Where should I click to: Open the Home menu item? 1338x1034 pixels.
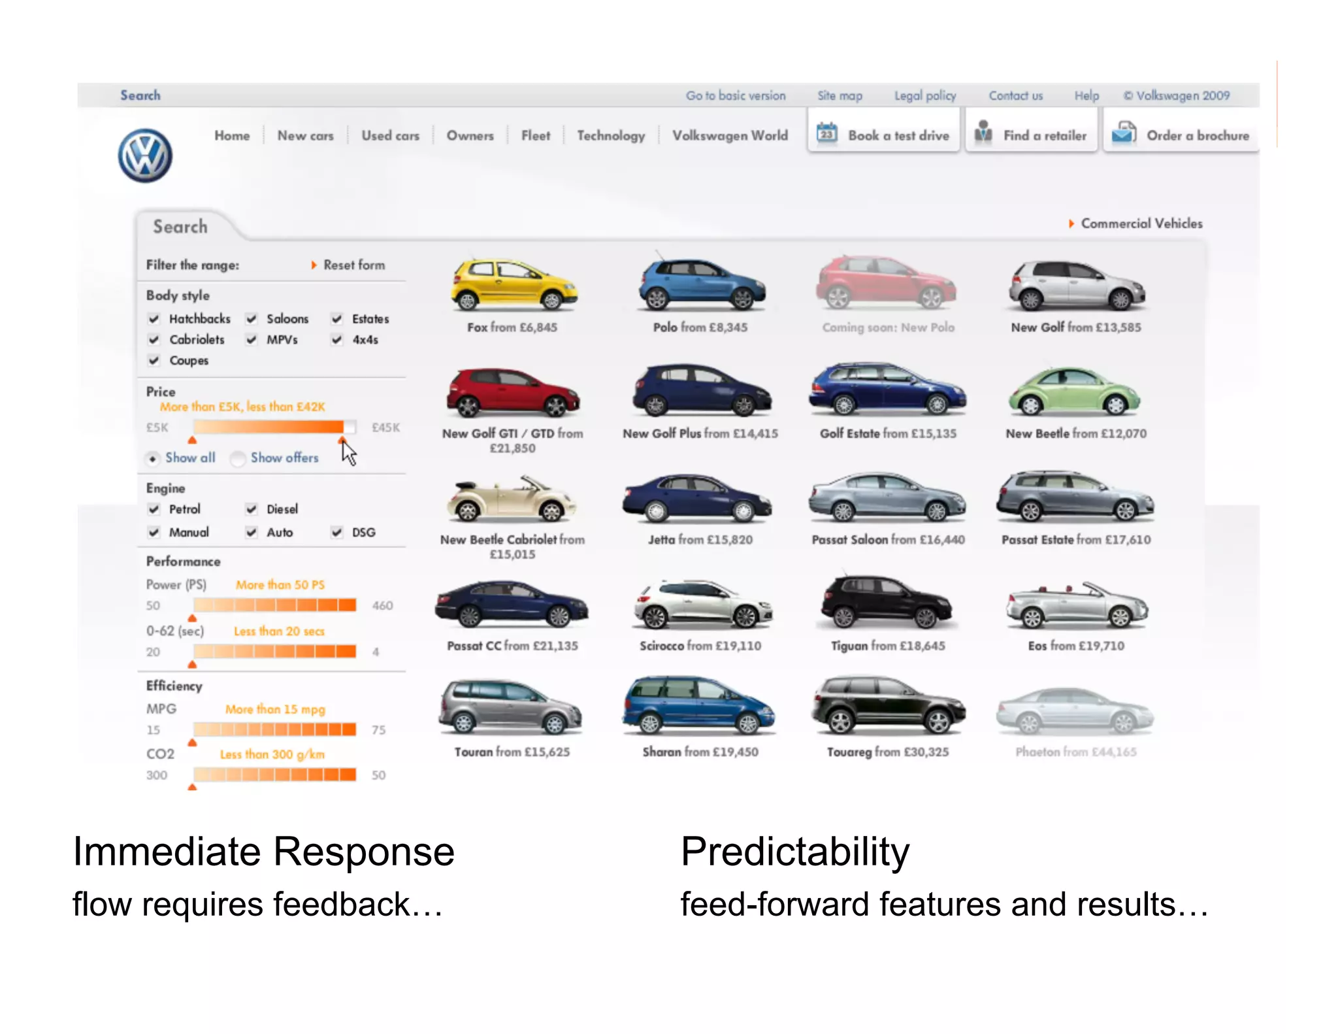point(232,136)
